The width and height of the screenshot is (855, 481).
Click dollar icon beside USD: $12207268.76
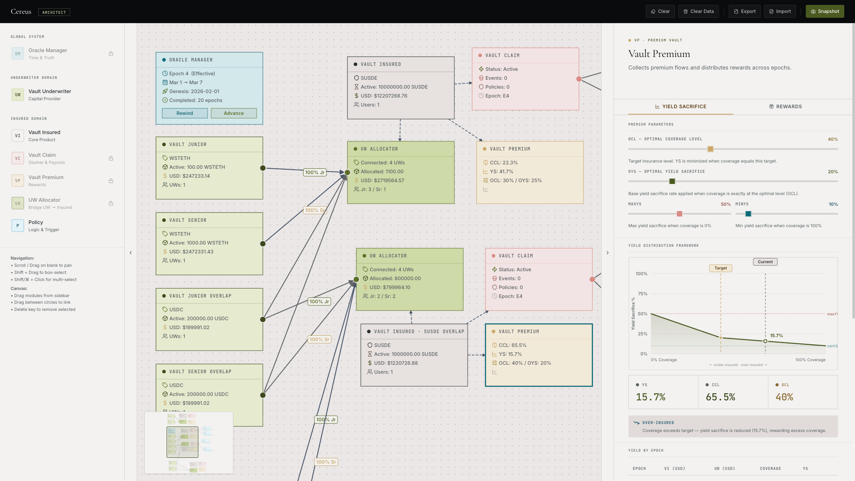[x=356, y=96]
